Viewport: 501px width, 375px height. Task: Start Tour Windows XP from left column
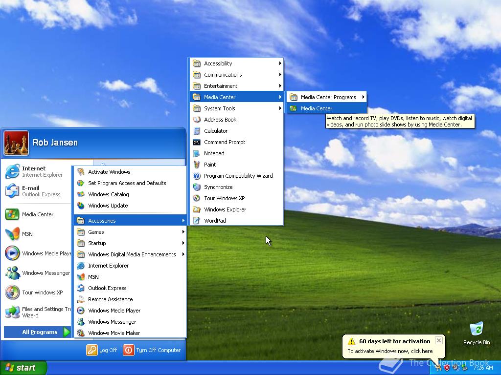coord(38,292)
